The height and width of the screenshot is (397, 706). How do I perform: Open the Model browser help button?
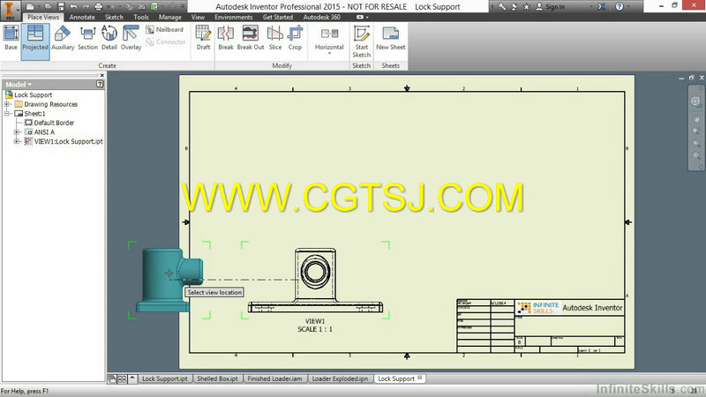pos(100,84)
